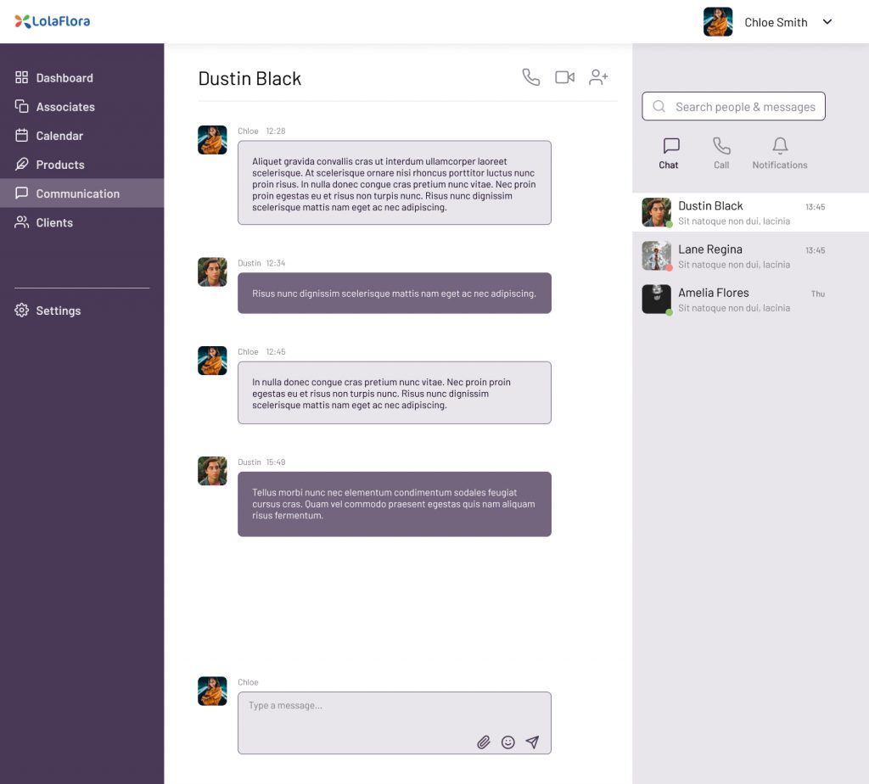Select the Amelia Flores chat
Screen dimensions: 869x784
pyautogui.click(x=733, y=300)
